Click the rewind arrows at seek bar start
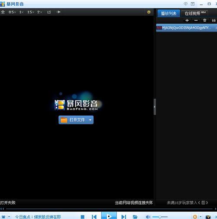Image resolution: width=217 pixels, height=219 pixels. click(x=2, y=209)
